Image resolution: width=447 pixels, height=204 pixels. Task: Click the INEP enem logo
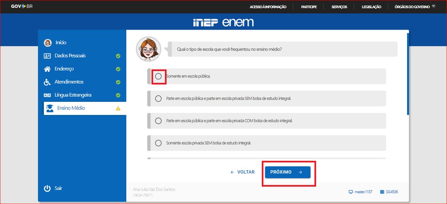coord(223,23)
